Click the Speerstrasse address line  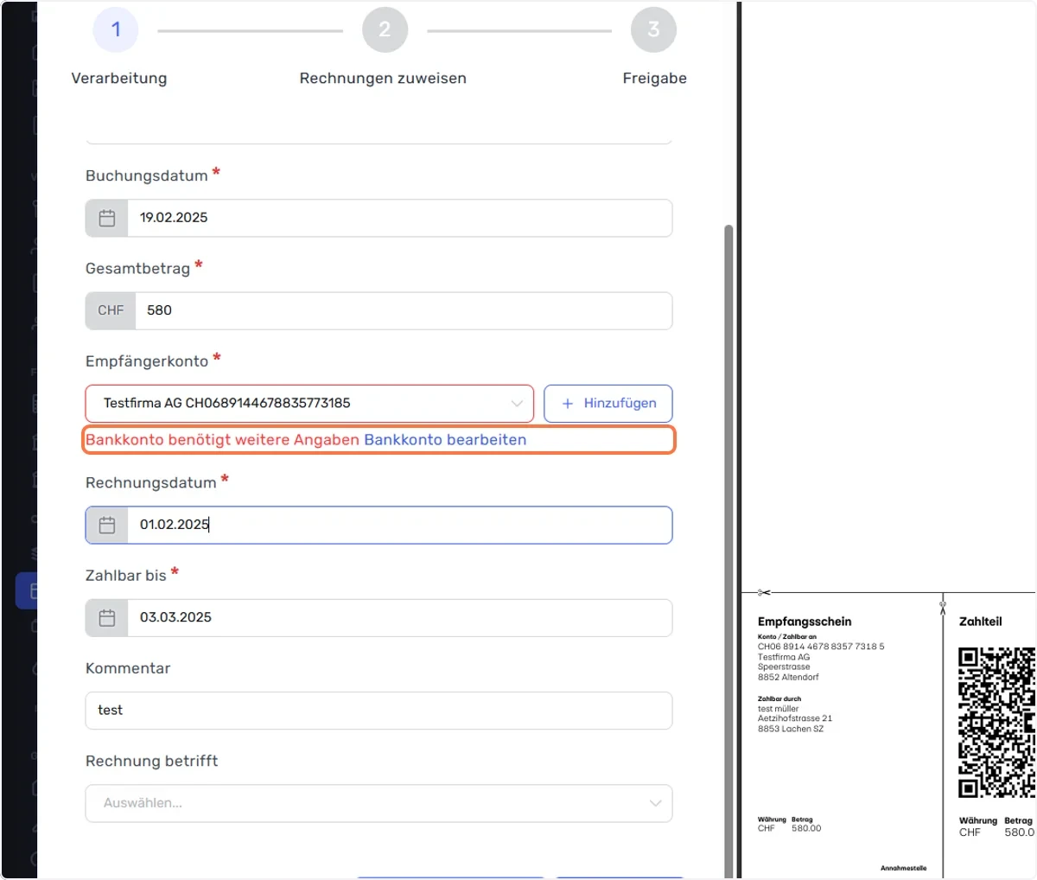point(784,666)
